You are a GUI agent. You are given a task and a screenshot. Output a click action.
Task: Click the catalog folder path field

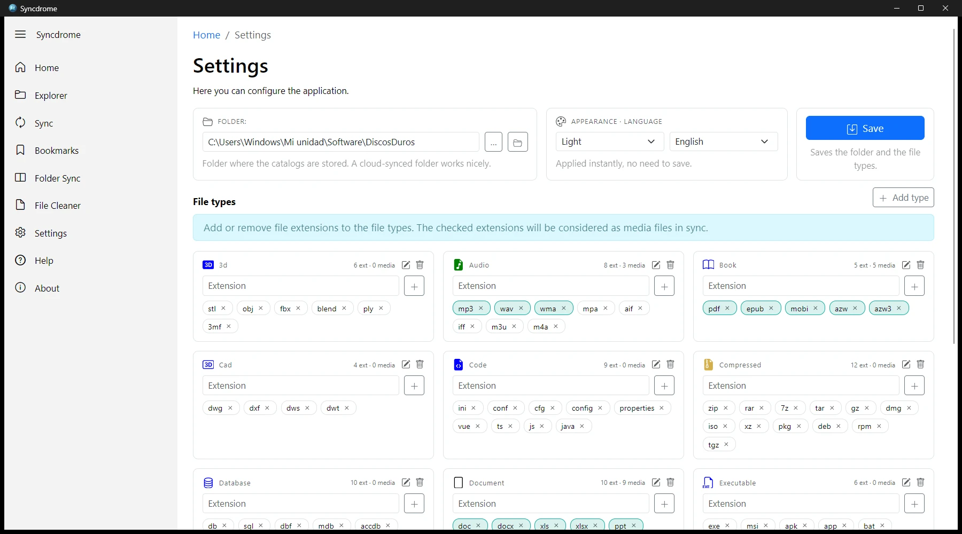pyautogui.click(x=341, y=142)
